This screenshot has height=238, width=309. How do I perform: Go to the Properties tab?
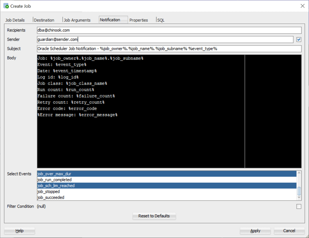[139, 20]
